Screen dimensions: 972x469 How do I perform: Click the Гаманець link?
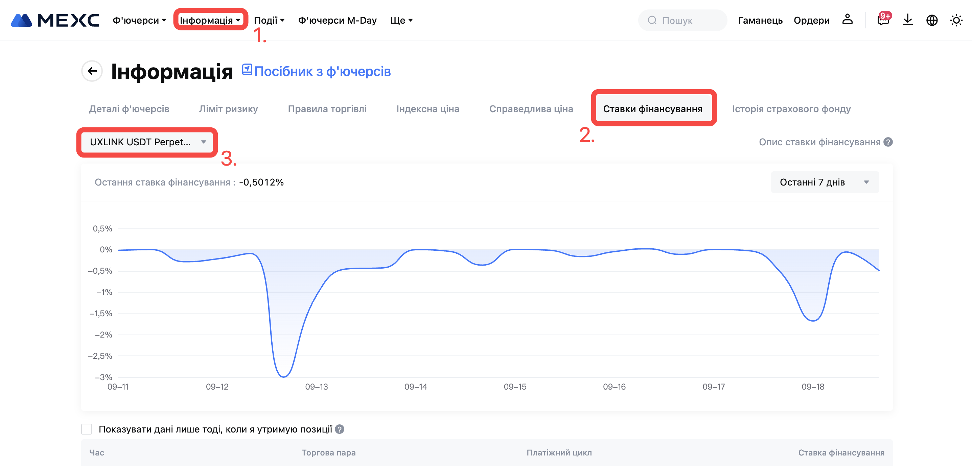pyautogui.click(x=760, y=20)
